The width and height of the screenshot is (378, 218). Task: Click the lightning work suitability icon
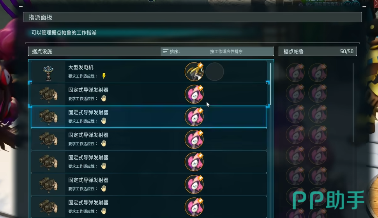(x=104, y=76)
